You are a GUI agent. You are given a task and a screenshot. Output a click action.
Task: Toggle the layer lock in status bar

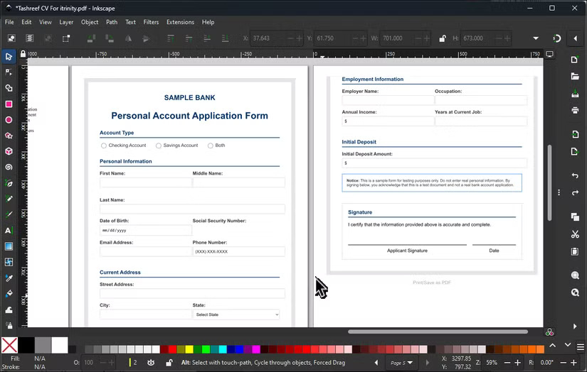(169, 363)
